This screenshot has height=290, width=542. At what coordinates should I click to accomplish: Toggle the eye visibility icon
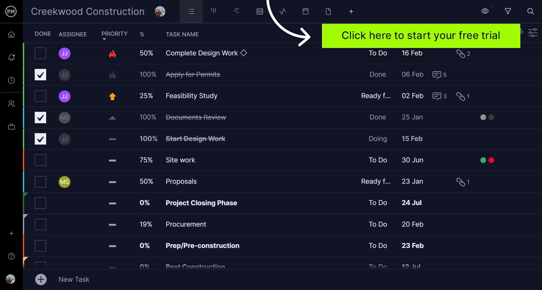tap(485, 11)
